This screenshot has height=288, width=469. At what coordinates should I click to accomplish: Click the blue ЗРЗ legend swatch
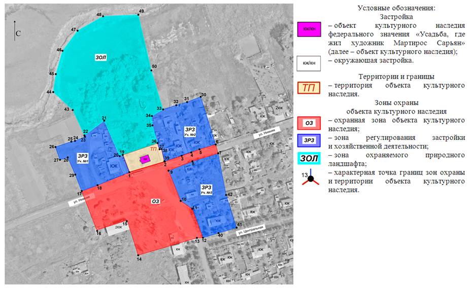coord(309,140)
